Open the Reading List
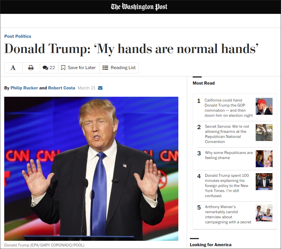The width and height of the screenshot is (281, 249). (119, 68)
